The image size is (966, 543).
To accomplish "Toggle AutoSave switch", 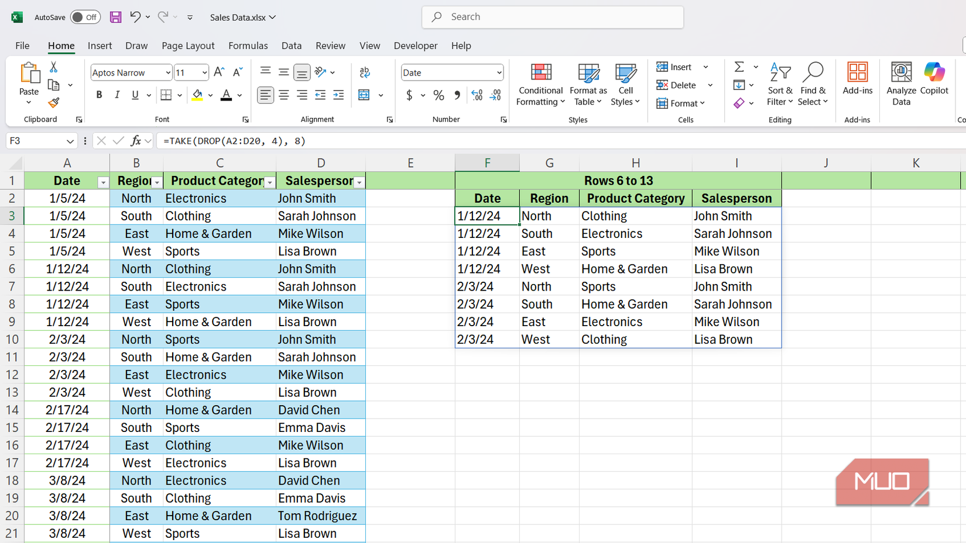I will 85,17.
